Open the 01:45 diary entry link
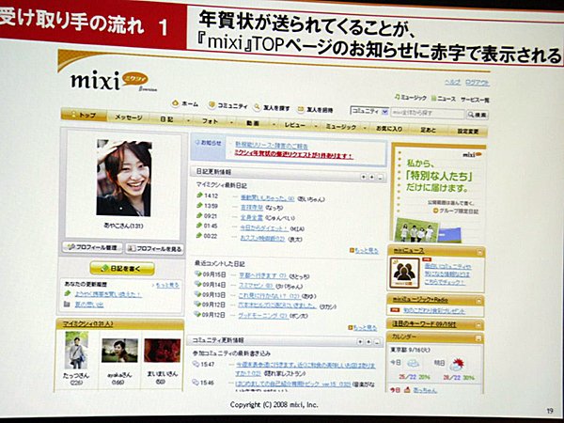This screenshot has width=564, height=423. pos(263,227)
